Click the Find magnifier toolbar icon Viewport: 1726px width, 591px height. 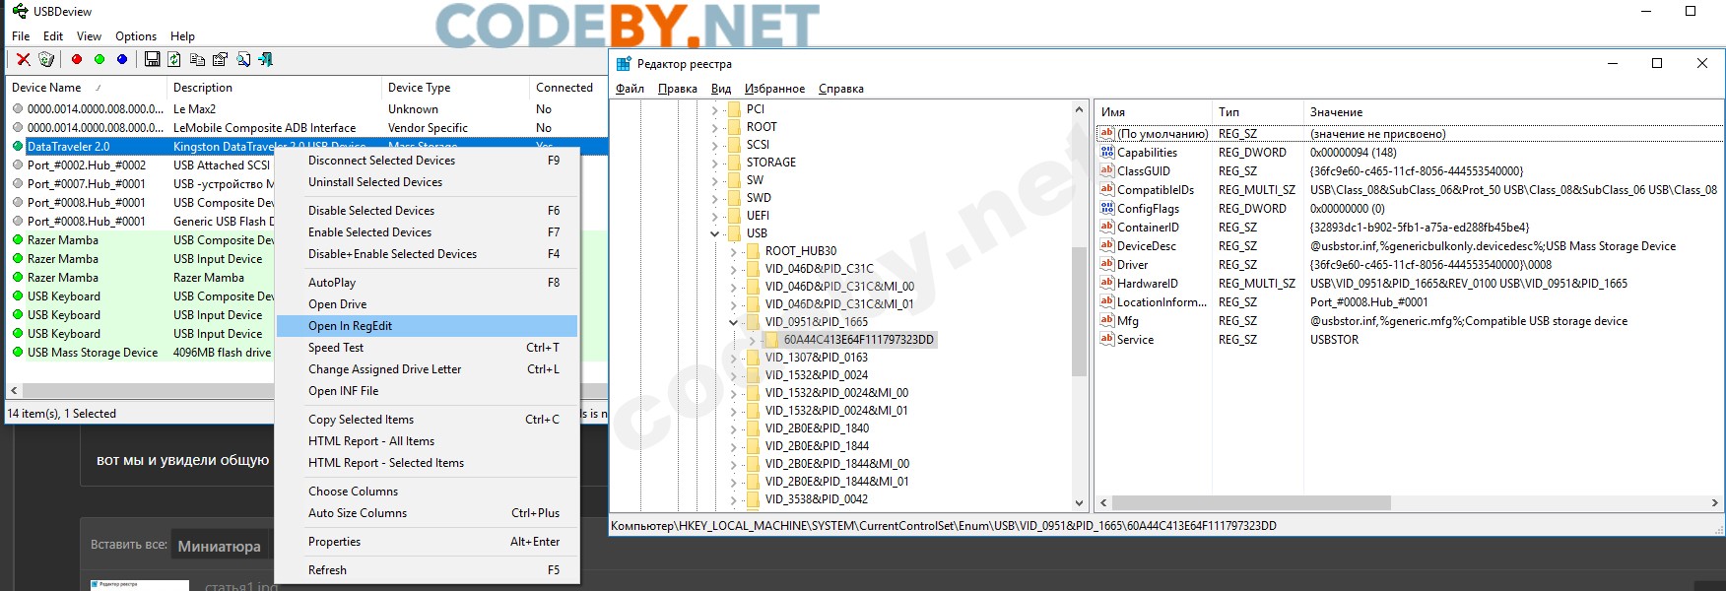243,60
